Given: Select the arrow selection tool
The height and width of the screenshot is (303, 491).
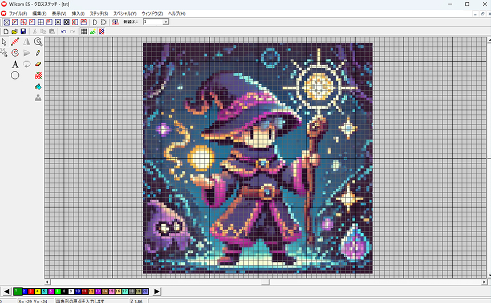Looking at the screenshot, I should click(4, 42).
